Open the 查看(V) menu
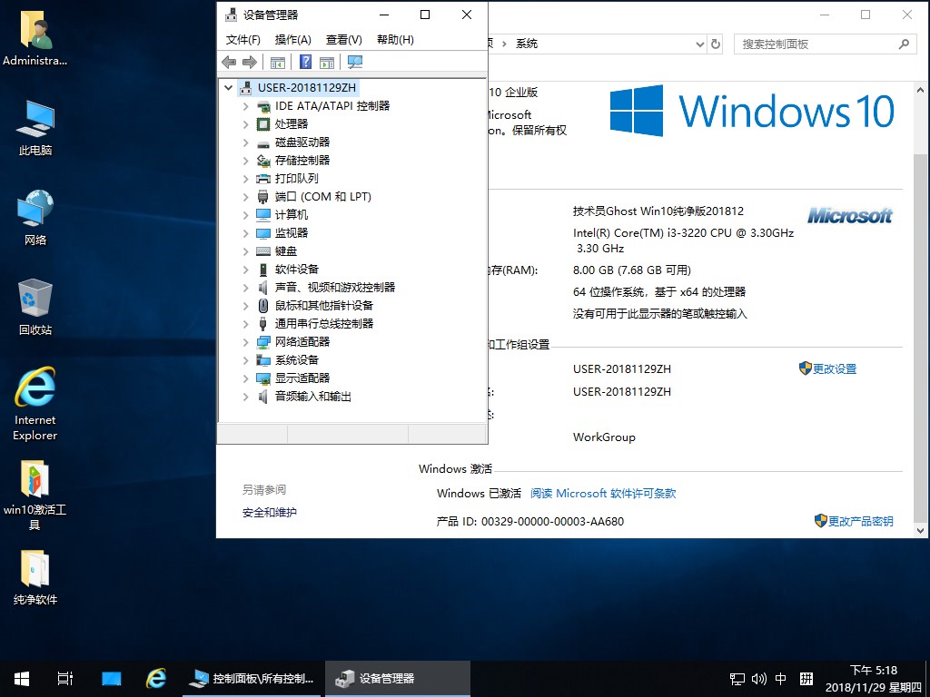The width and height of the screenshot is (930, 697). point(343,40)
